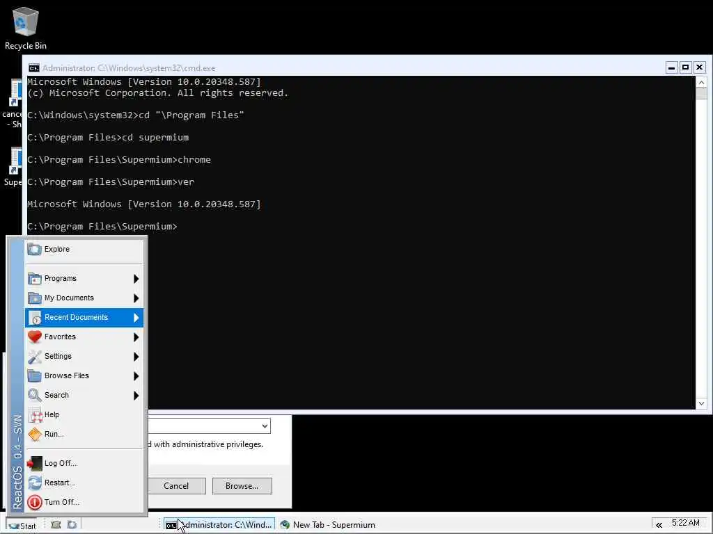Viewport: 713px width, 534px height.
Task: Click Supermium icon in taskbar button
Action: [285, 525]
